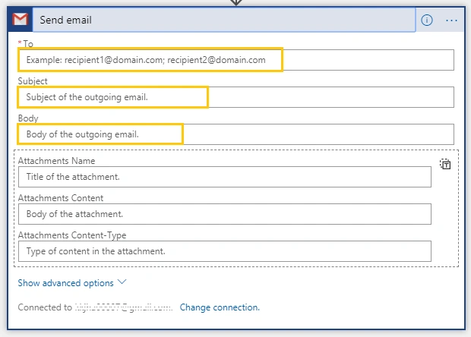Open the info icon for Send email

click(x=427, y=20)
